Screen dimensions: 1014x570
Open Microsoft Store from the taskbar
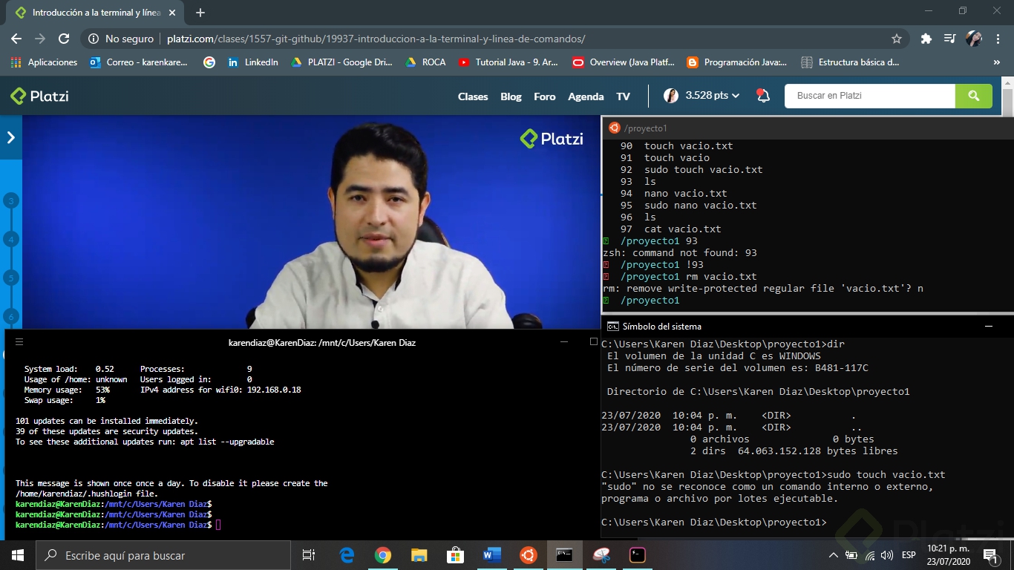(x=455, y=555)
